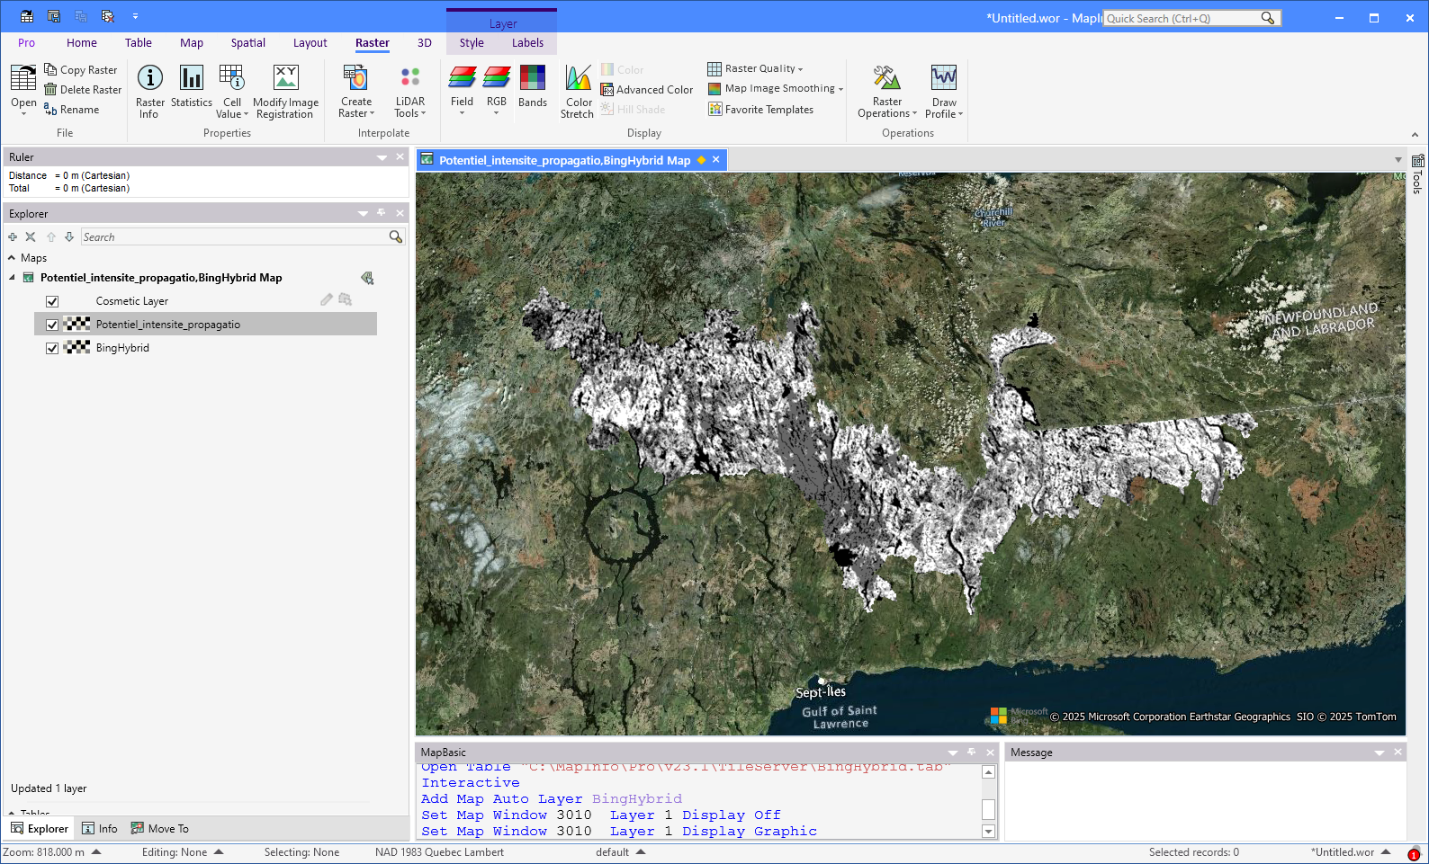Switch to the Info panel tab
Viewport: 1429px width, 864px height.
point(100,829)
